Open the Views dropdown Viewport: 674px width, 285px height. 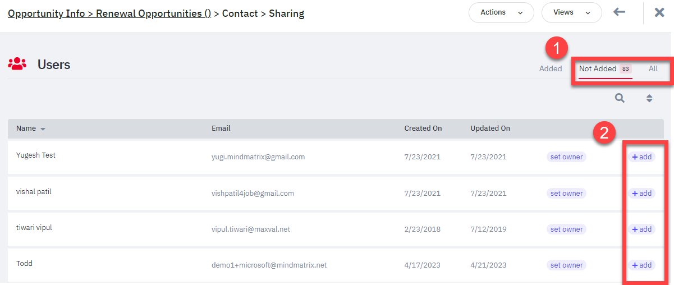571,12
